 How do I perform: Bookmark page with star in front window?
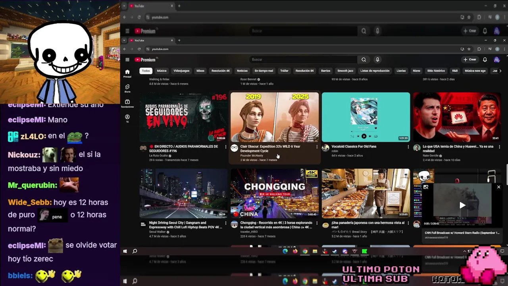click(x=469, y=49)
